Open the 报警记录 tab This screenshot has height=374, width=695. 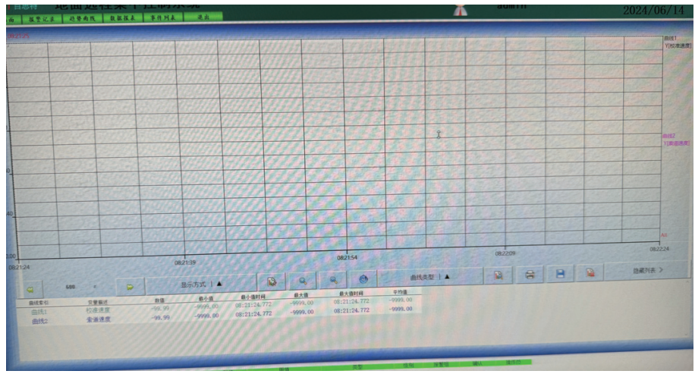(x=42, y=19)
